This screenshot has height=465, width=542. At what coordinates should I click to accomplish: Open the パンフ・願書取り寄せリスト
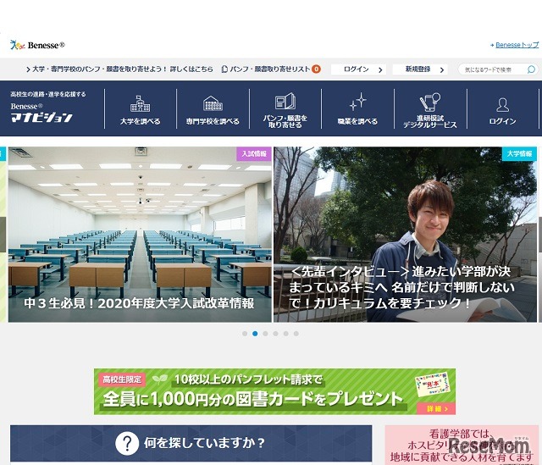(x=270, y=69)
